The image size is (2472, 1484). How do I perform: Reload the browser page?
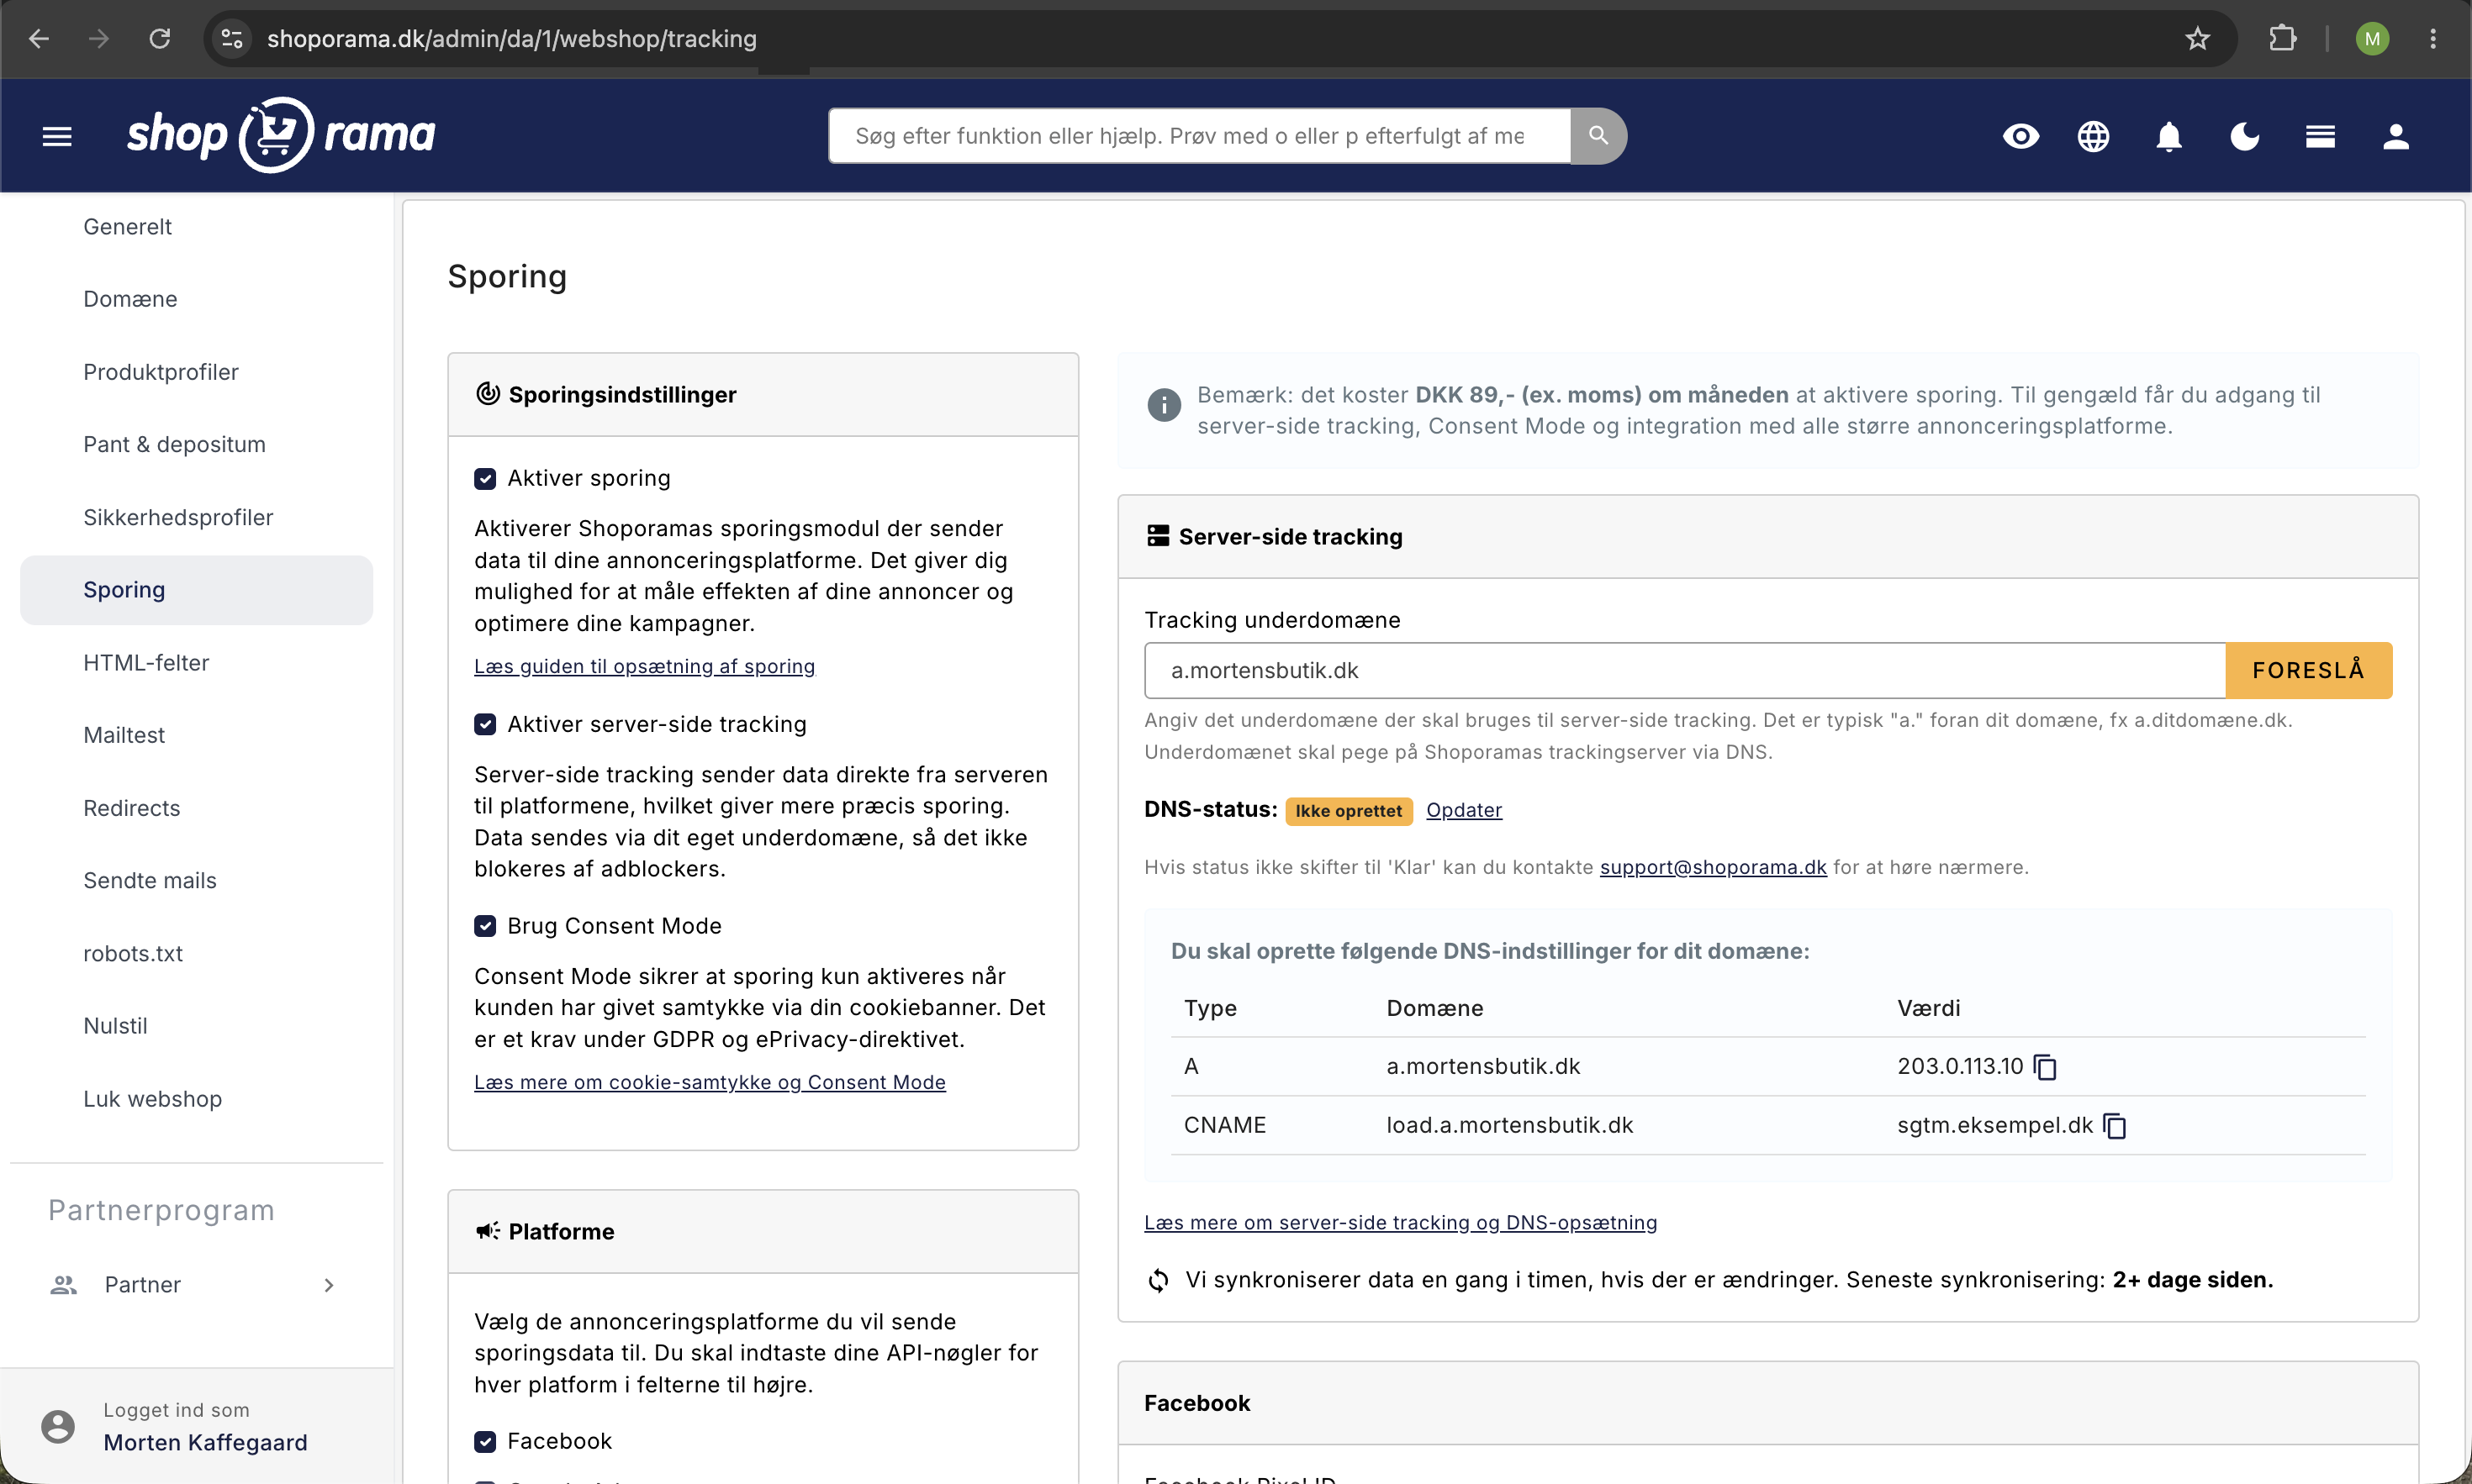[160, 39]
